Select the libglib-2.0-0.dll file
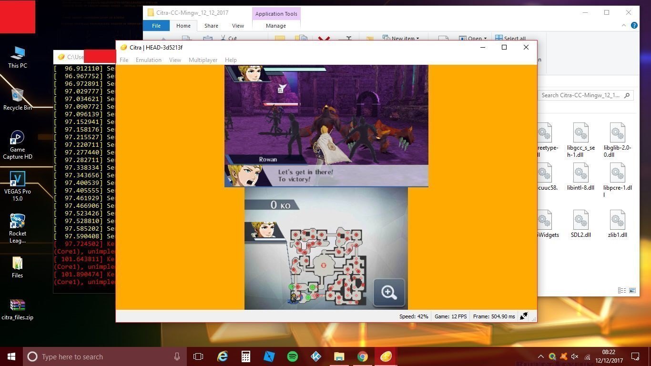This screenshot has height=366, width=651. [x=617, y=140]
